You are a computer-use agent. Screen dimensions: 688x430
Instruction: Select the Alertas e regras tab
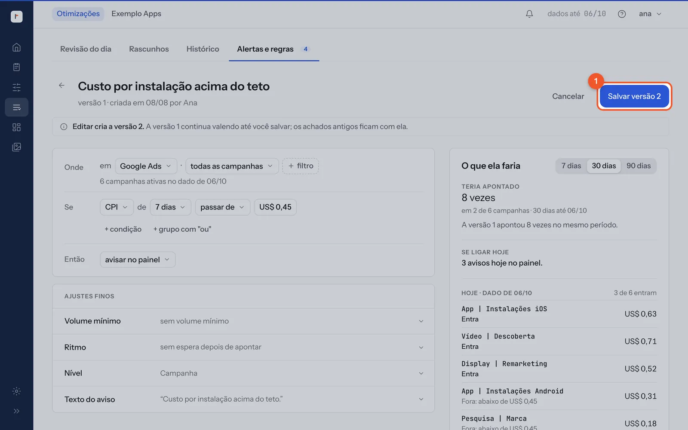coord(274,49)
